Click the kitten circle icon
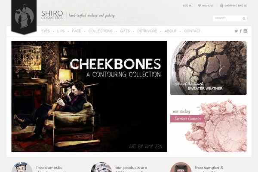This screenshot has height=172, width=258. [101, 167]
